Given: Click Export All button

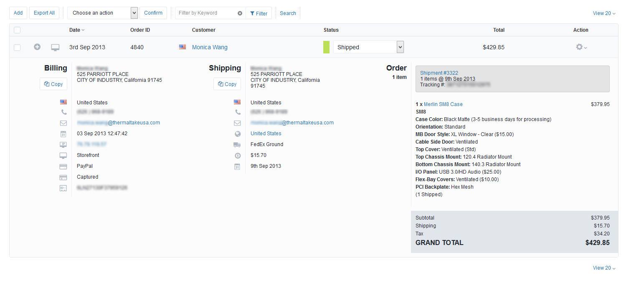Looking at the screenshot, I should (44, 13).
